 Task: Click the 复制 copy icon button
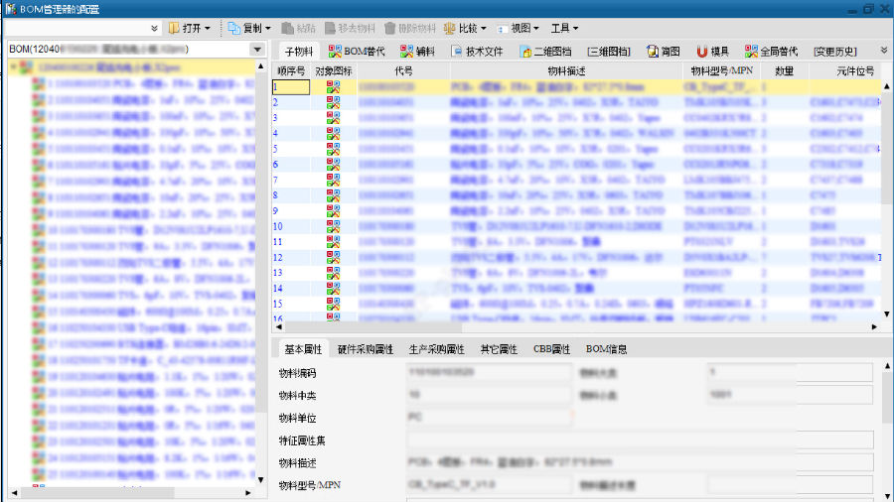234,29
